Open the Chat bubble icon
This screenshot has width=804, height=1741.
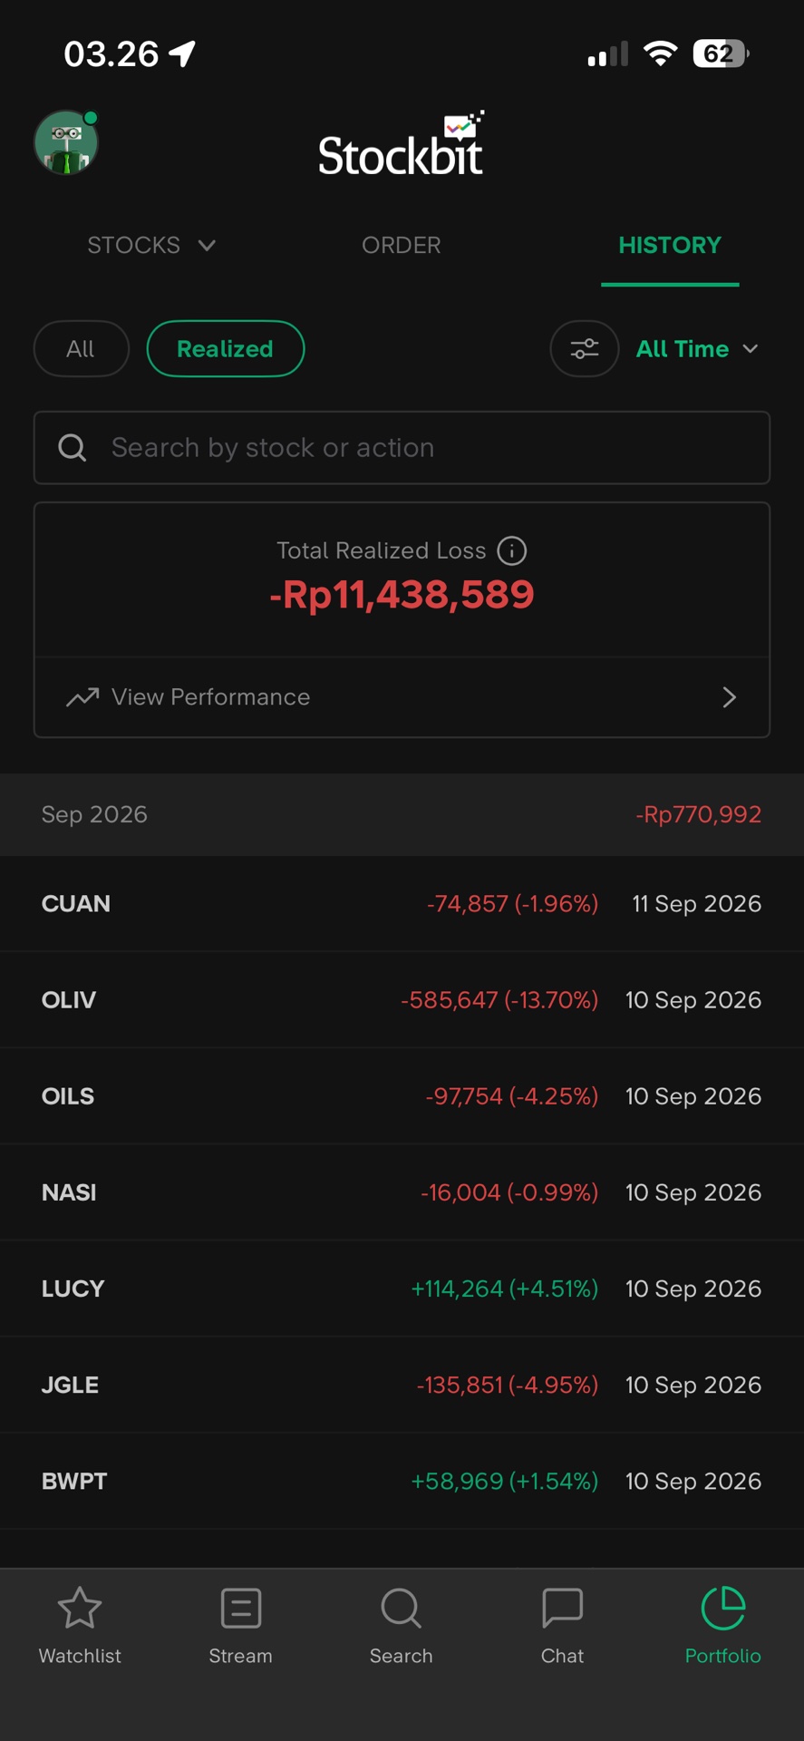[x=562, y=1609]
